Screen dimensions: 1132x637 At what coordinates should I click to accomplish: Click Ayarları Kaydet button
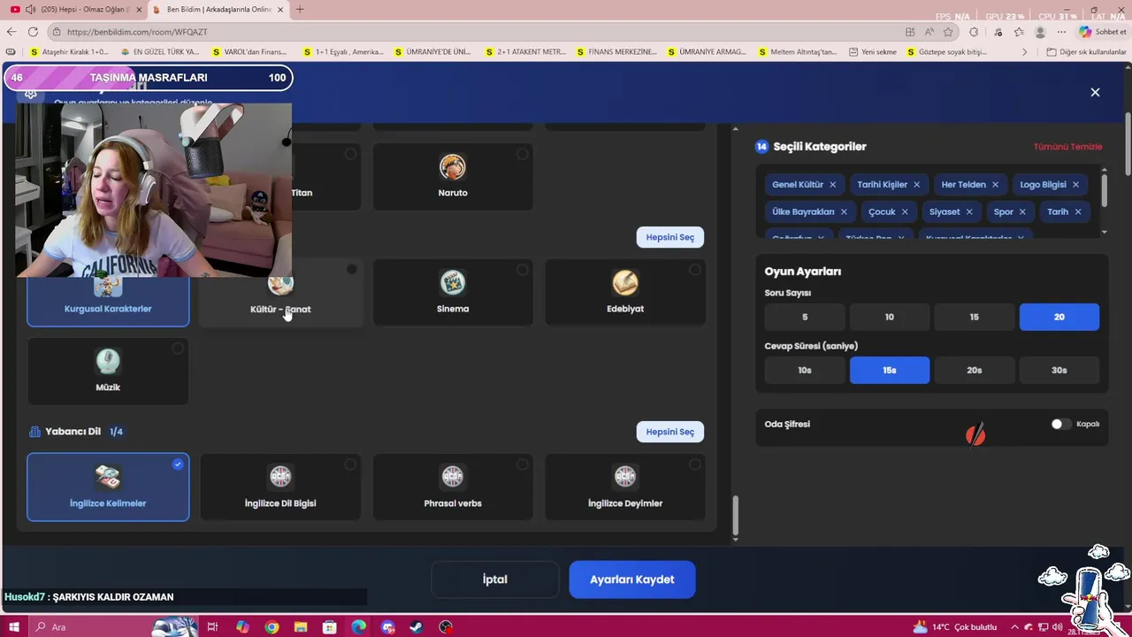pos(632,579)
